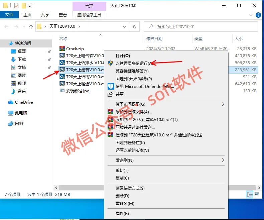Choose 复制(C) in the context menu

pos(166,178)
